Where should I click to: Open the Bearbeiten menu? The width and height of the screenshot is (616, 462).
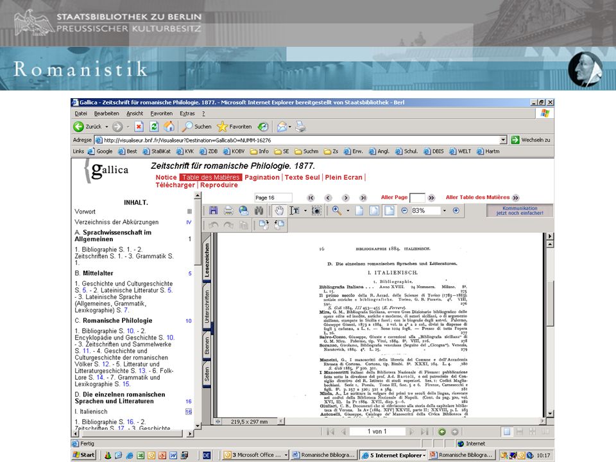click(107, 114)
